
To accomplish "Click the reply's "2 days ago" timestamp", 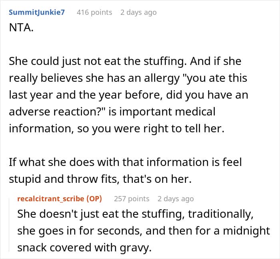I will click(x=176, y=198).
